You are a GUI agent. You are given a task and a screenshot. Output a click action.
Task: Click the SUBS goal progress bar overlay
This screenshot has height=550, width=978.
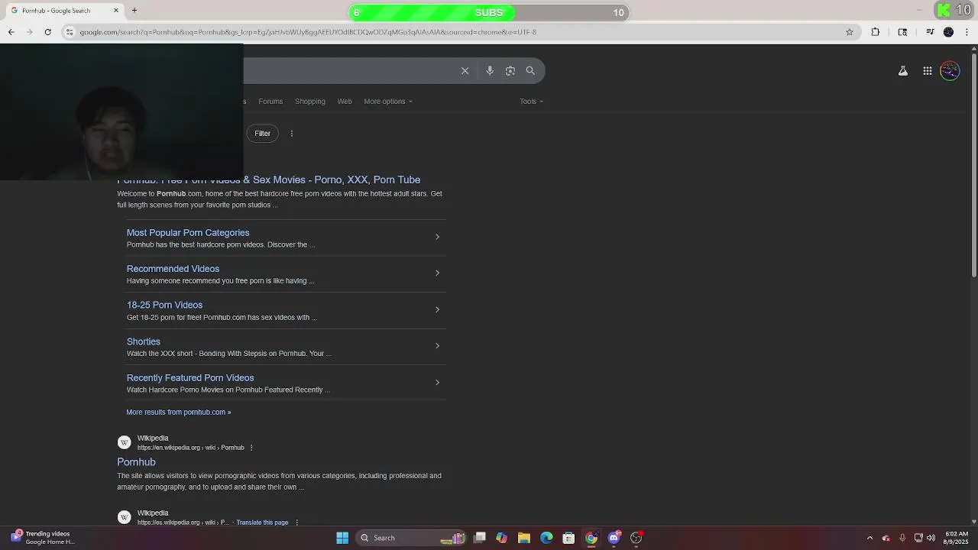(x=489, y=12)
